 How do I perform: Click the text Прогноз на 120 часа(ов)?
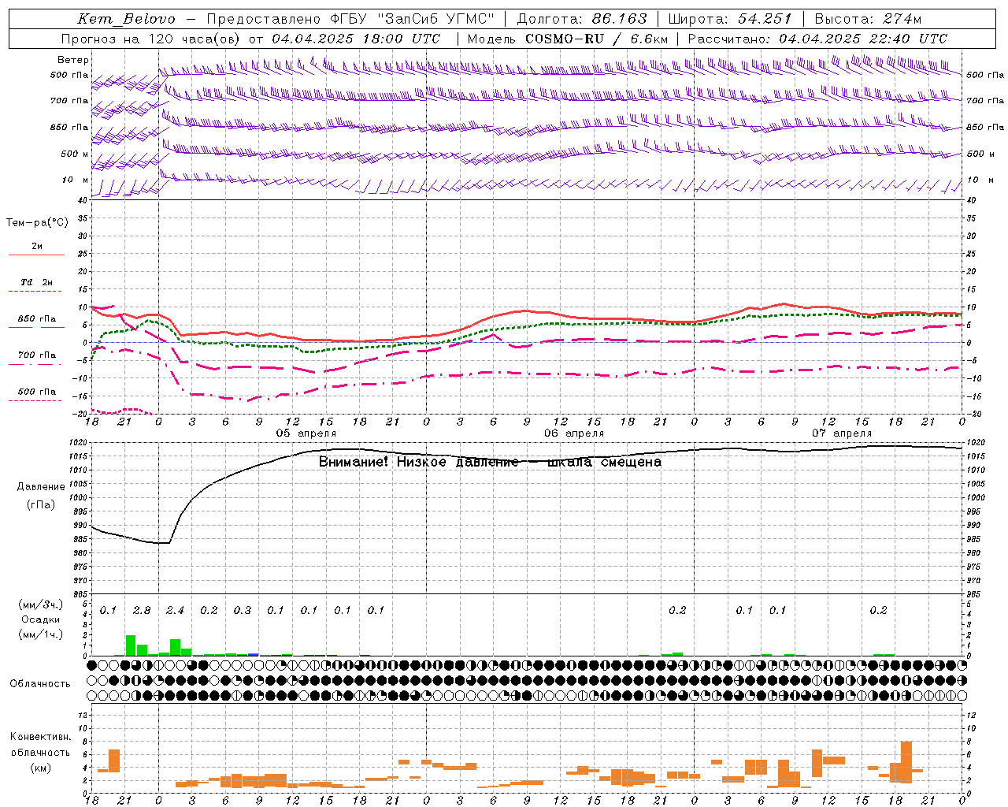151,39
